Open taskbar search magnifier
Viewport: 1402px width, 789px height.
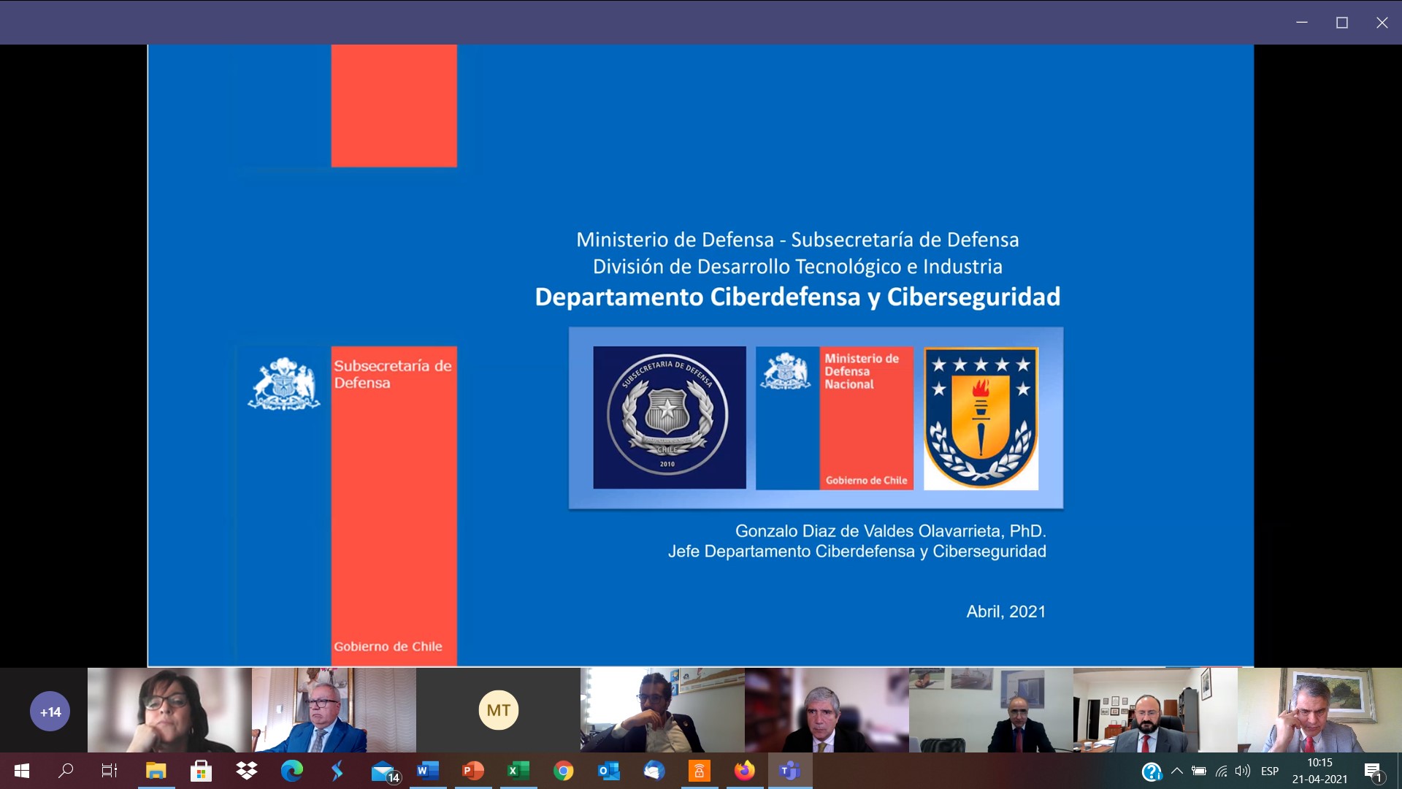point(66,771)
